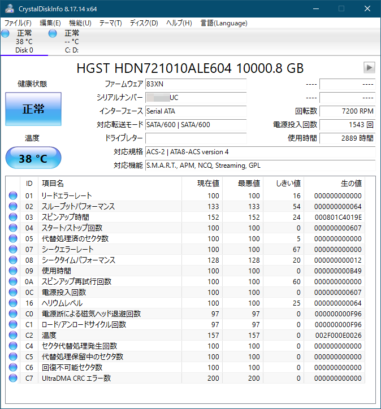The height and width of the screenshot is (409, 381).
Task: Click threshold value 67 in シークエラーレート row
Action: point(296,249)
